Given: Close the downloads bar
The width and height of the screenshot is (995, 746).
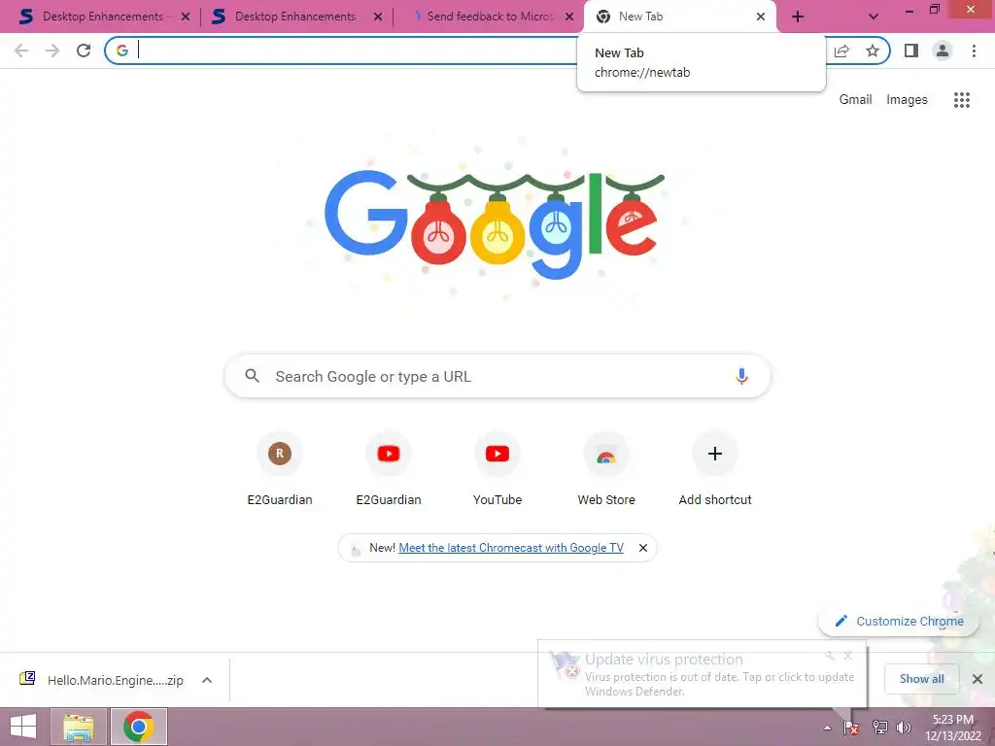Looking at the screenshot, I should [x=978, y=679].
